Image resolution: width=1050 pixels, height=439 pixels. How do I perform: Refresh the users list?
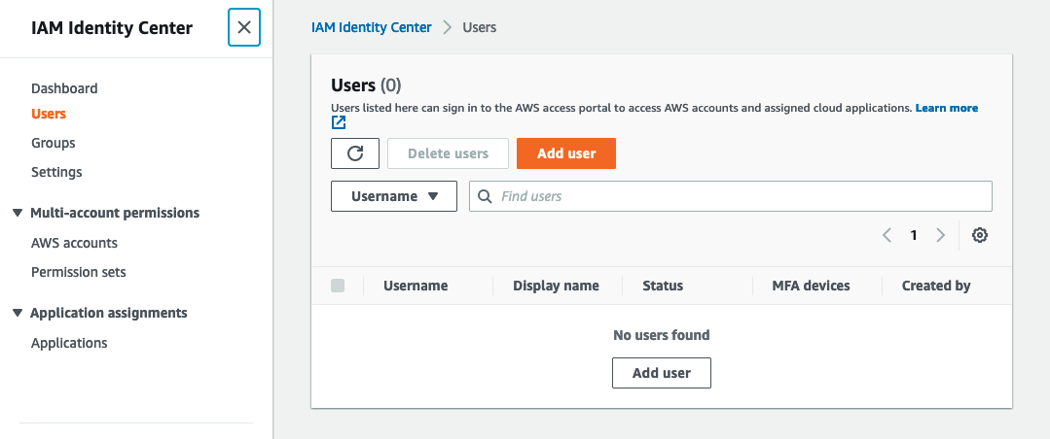pyautogui.click(x=355, y=153)
